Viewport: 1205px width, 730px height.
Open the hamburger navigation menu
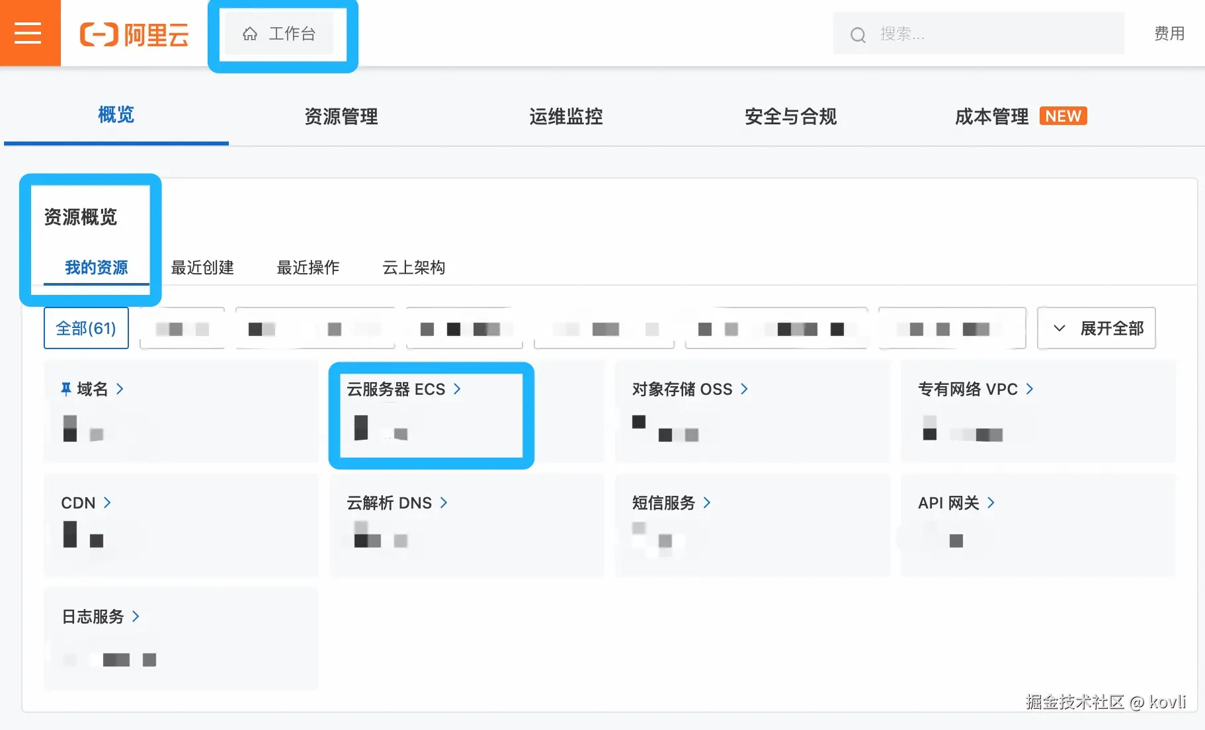(x=28, y=33)
